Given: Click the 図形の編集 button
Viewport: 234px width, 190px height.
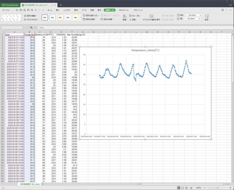Looking at the screenshot, I should 31,15.
